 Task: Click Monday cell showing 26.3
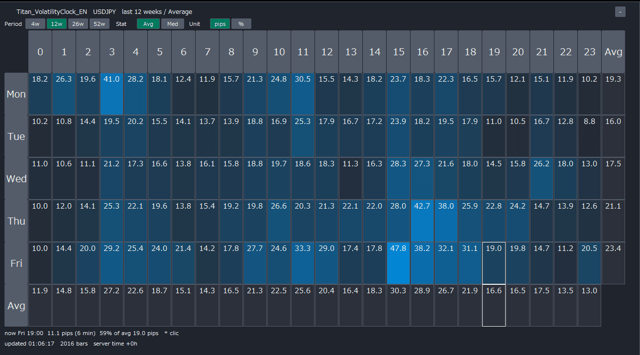click(x=64, y=94)
